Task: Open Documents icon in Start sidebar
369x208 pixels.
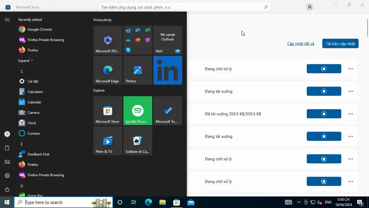Action: (x=7, y=148)
